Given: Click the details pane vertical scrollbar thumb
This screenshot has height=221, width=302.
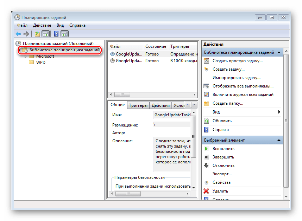Looking at the screenshot, I should [x=194, y=137].
